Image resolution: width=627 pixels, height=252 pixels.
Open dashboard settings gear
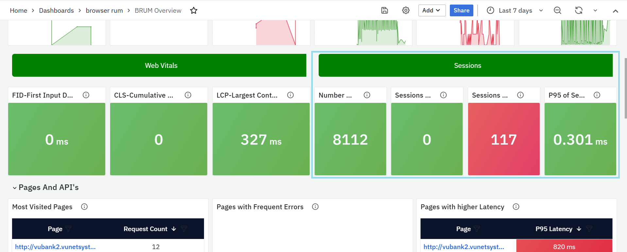pos(406,10)
